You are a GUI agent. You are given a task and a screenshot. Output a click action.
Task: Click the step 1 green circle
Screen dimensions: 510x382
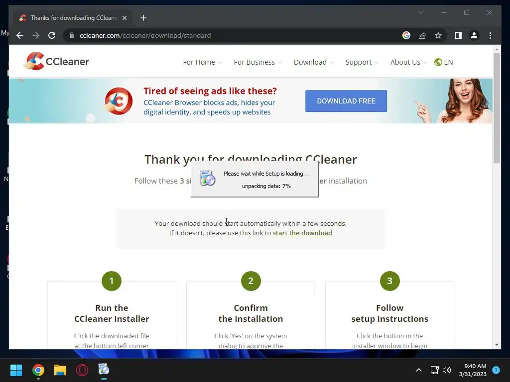click(x=112, y=281)
